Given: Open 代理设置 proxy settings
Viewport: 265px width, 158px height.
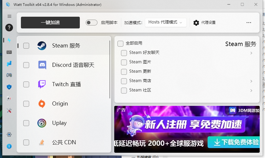Looking at the screenshot, I should [x=205, y=23].
